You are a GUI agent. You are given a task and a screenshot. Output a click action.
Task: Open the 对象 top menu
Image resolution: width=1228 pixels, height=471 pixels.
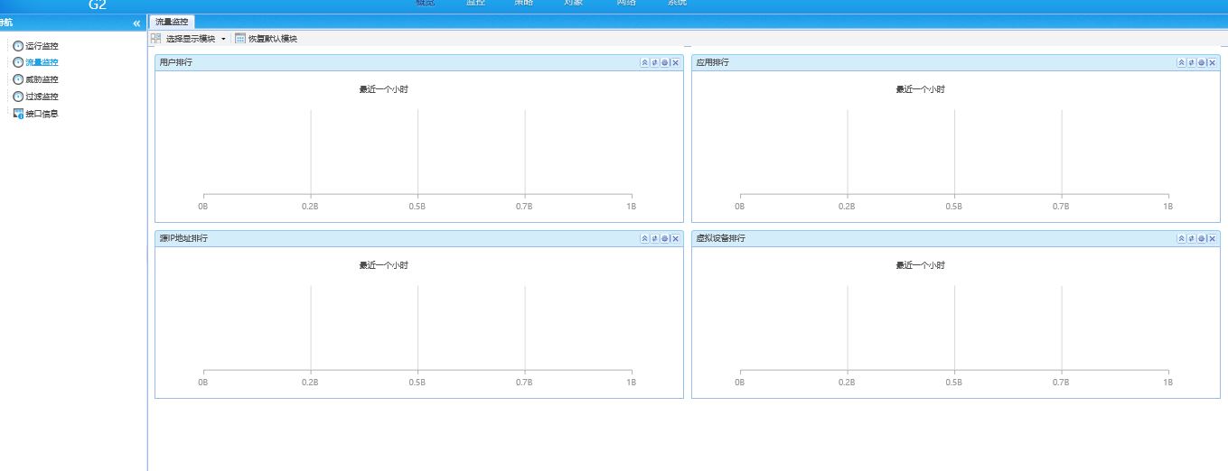(573, 3)
